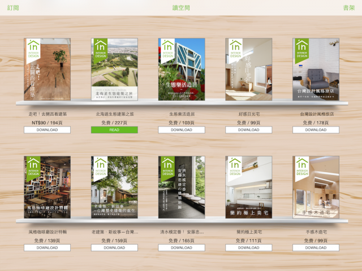Open the 北海道生態建築之旅 cover
This screenshot has width=362, height=271.
click(114, 69)
